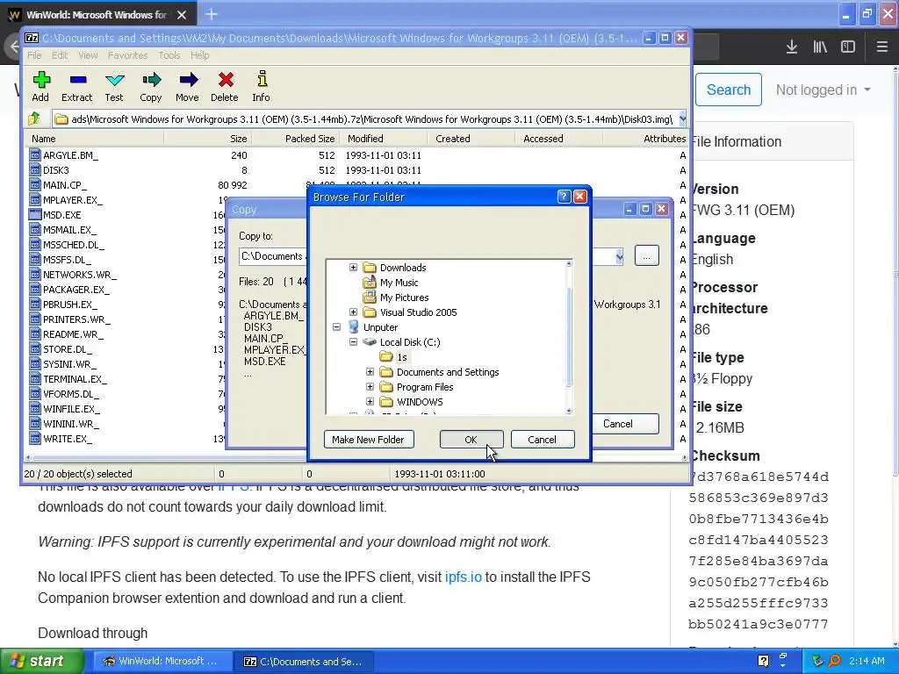Sort by Modified column header
The image size is (899, 674).
click(384, 138)
